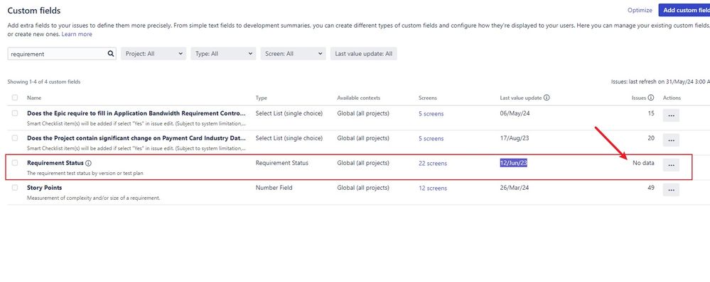The image size is (710, 282).
Task: Click the Add custom field button
Action: (x=684, y=11)
